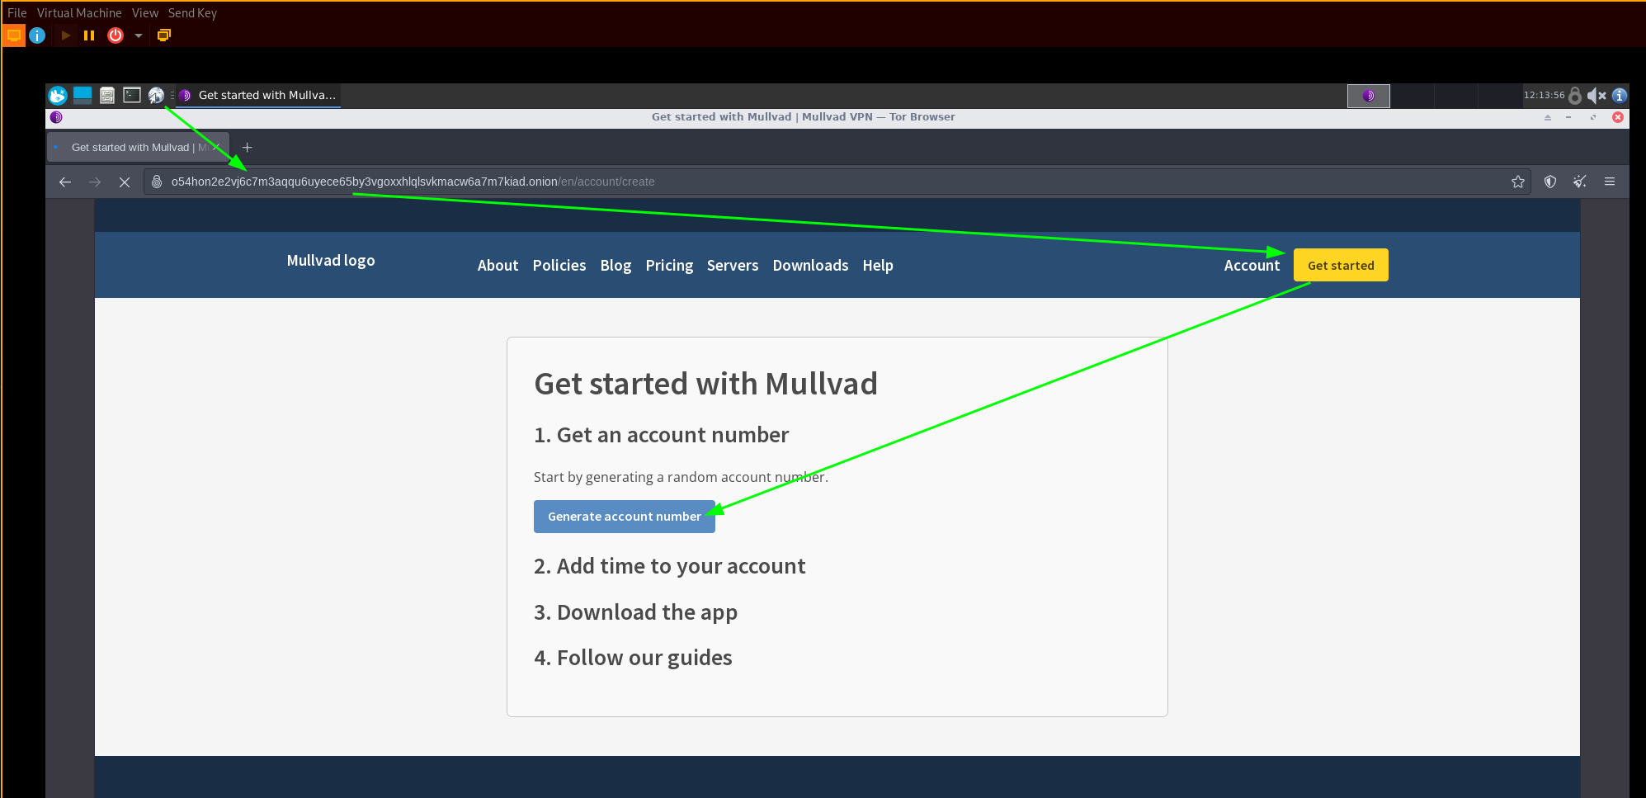Click the '4. Follow our guides' heading
The width and height of the screenshot is (1646, 798).
pyautogui.click(x=633, y=658)
